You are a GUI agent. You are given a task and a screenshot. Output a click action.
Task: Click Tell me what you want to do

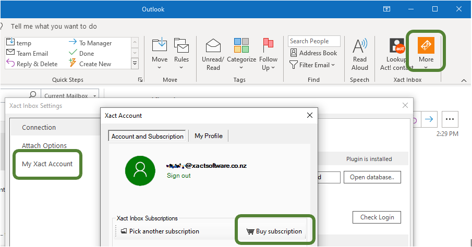click(x=54, y=27)
